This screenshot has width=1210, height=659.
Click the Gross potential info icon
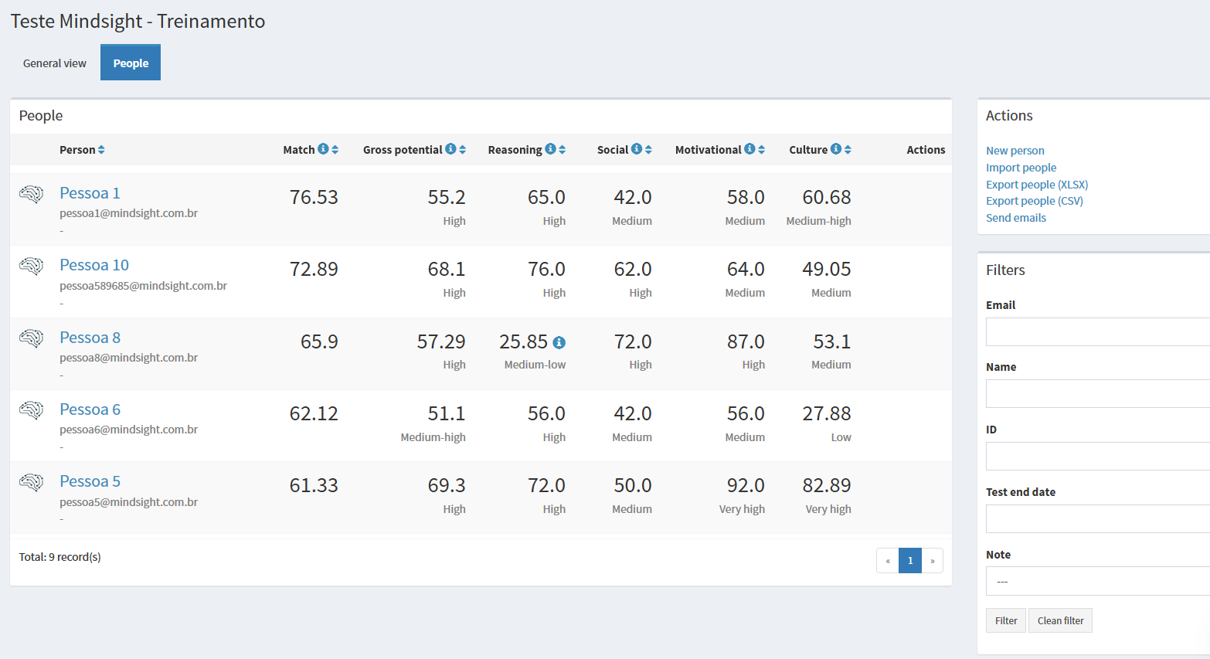pos(450,149)
